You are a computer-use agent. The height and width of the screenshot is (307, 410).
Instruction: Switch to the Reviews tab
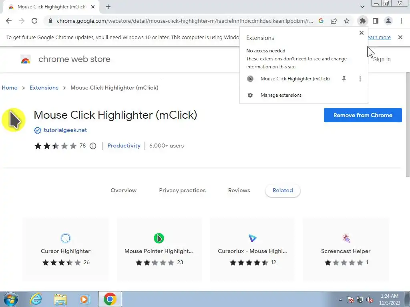click(239, 190)
